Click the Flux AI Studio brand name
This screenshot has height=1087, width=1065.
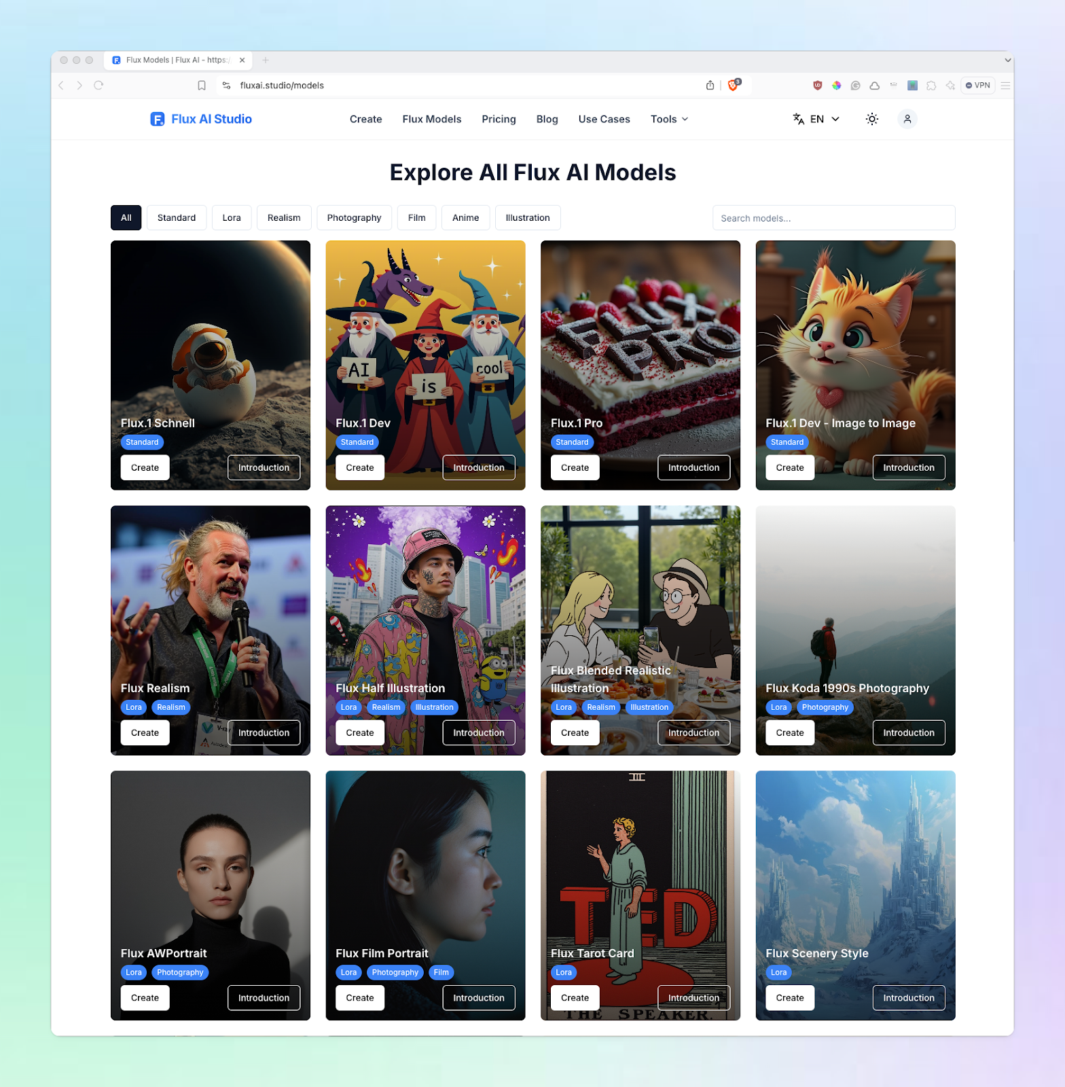(x=212, y=119)
